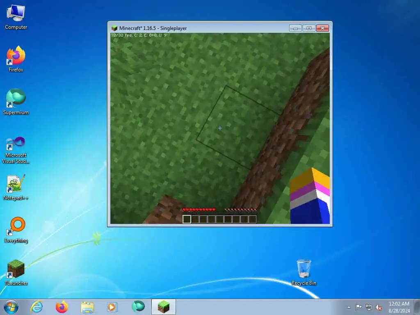Show hidden tray icons arrow
The width and height of the screenshot is (420, 315).
click(x=349, y=307)
